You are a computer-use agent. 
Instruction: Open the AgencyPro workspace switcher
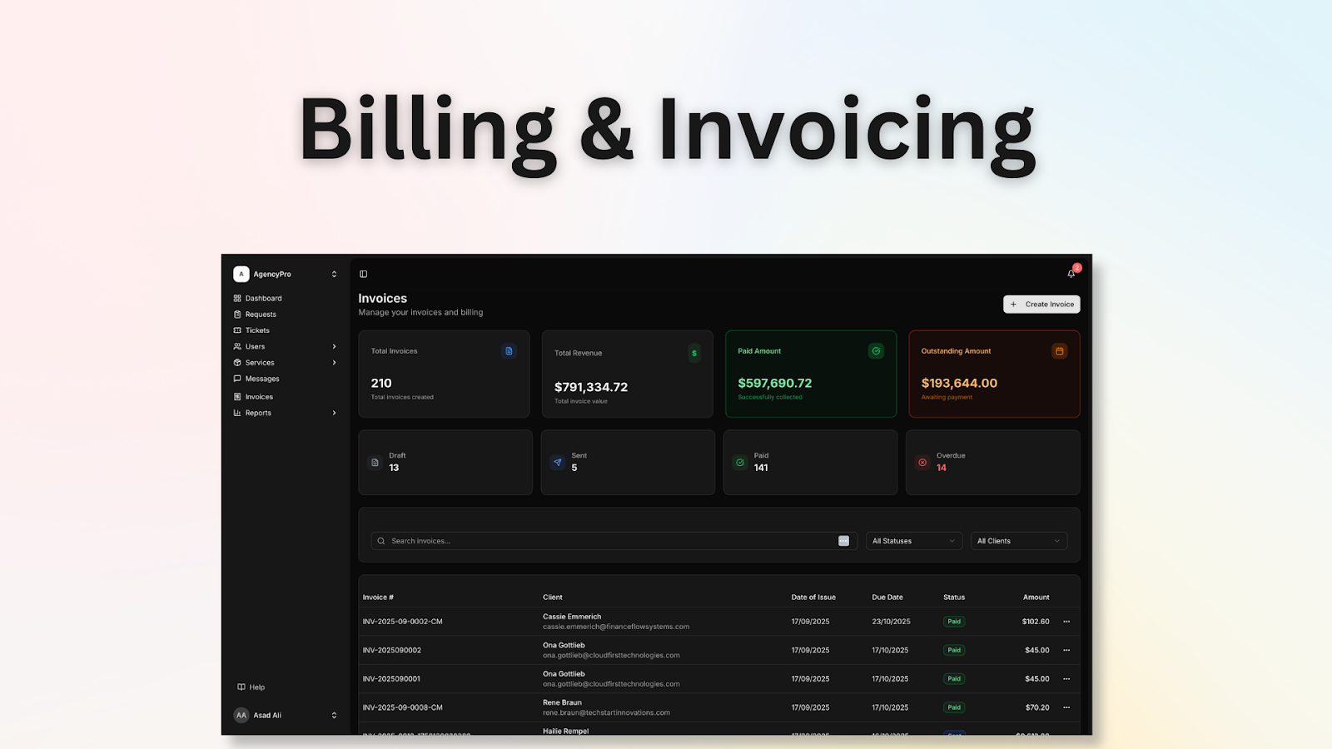(286, 274)
